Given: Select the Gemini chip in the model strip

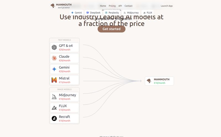Looking at the screenshot, I should 77,13.
